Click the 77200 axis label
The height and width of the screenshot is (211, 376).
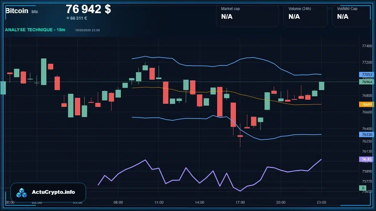click(x=367, y=63)
